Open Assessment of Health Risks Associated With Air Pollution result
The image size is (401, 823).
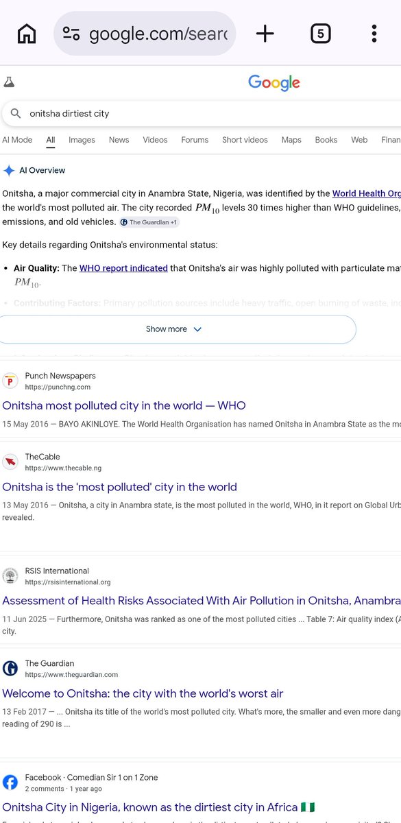coord(202,601)
